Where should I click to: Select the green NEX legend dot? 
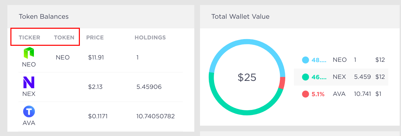pyautogui.click(x=306, y=77)
